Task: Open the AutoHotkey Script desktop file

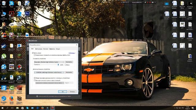Action: (x=190, y=36)
